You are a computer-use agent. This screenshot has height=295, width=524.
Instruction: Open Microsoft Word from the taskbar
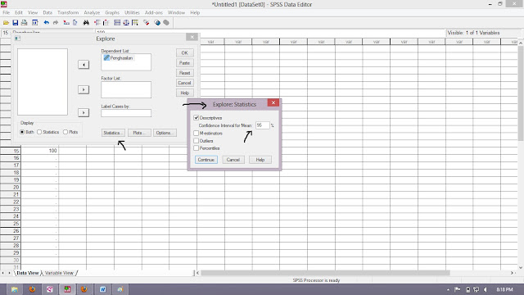click(x=102, y=289)
